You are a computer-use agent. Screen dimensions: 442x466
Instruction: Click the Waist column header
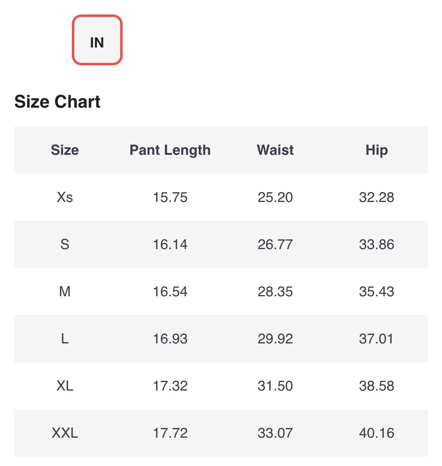pos(275,150)
